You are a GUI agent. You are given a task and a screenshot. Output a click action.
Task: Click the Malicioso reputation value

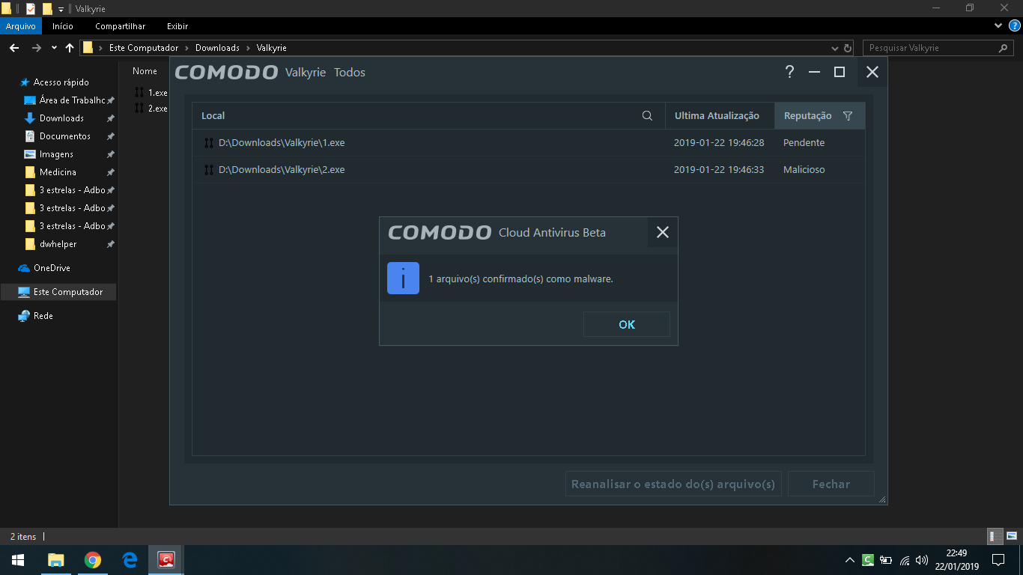(x=804, y=170)
